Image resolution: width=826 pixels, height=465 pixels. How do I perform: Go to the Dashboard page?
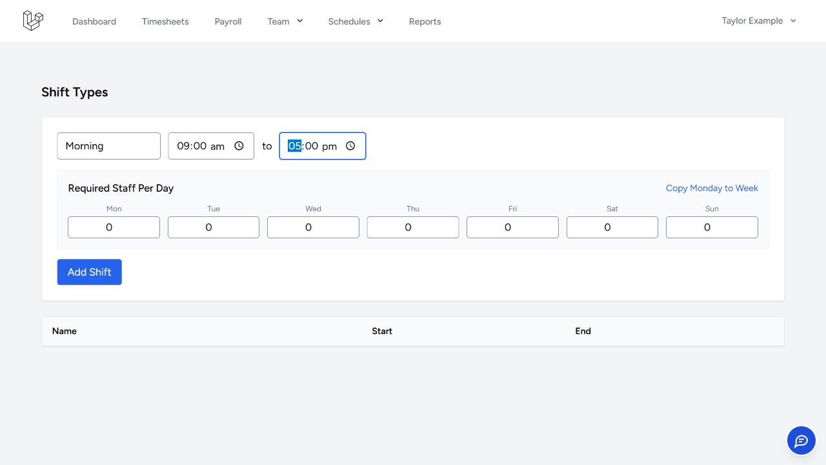(x=94, y=21)
